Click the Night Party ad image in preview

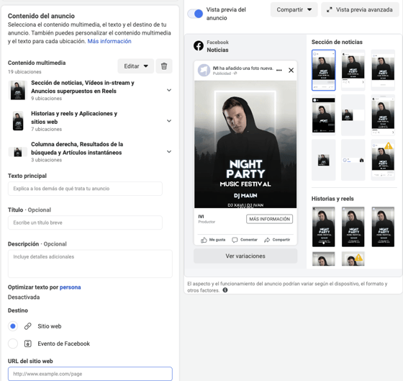tap(245, 144)
